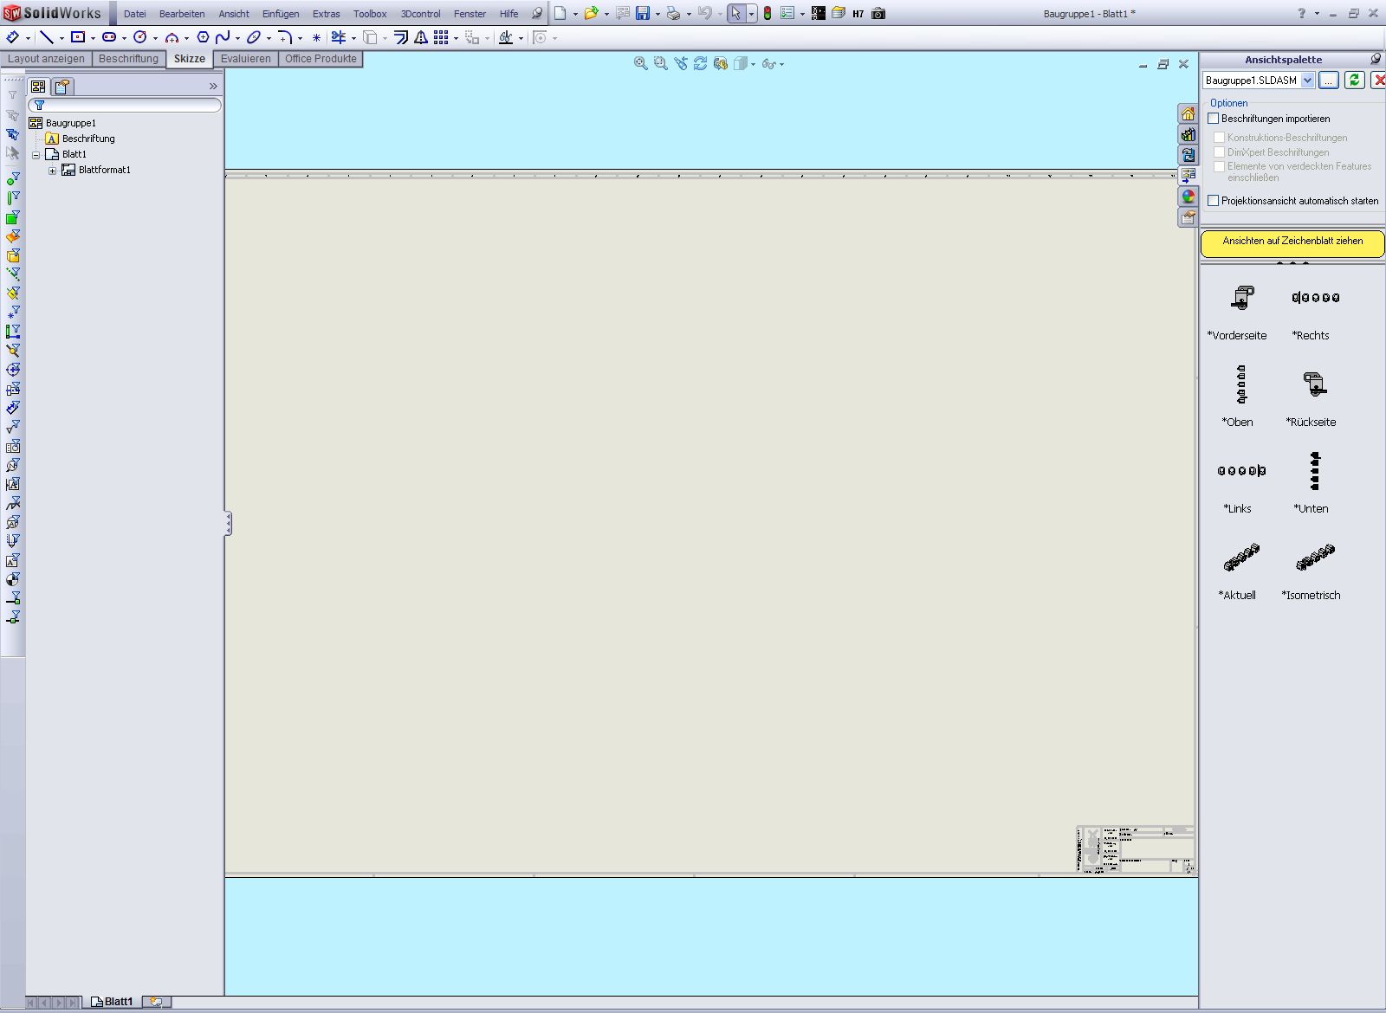Select the Arc sketch tool

click(172, 37)
